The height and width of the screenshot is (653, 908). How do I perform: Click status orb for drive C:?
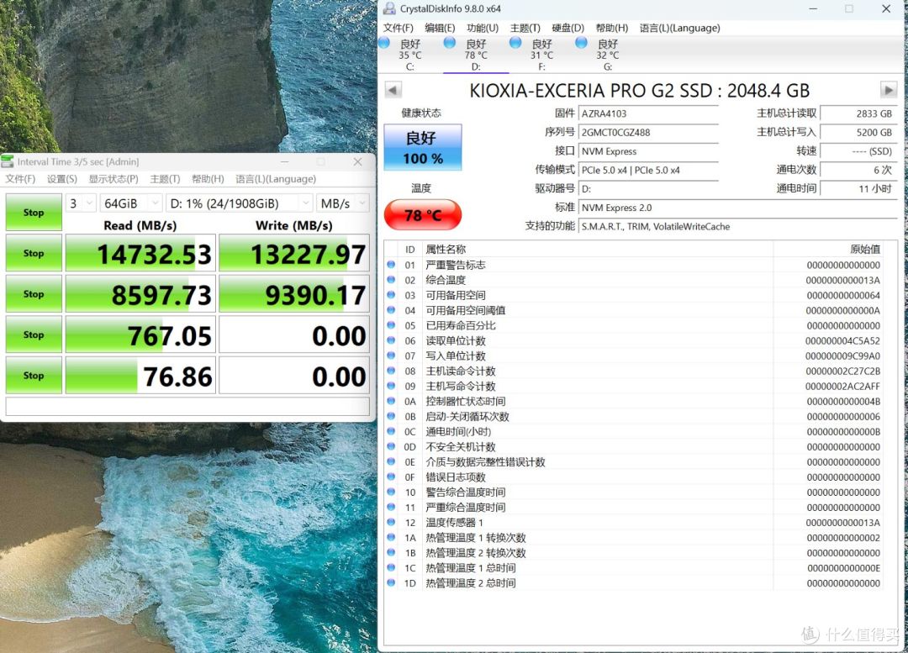tap(384, 43)
